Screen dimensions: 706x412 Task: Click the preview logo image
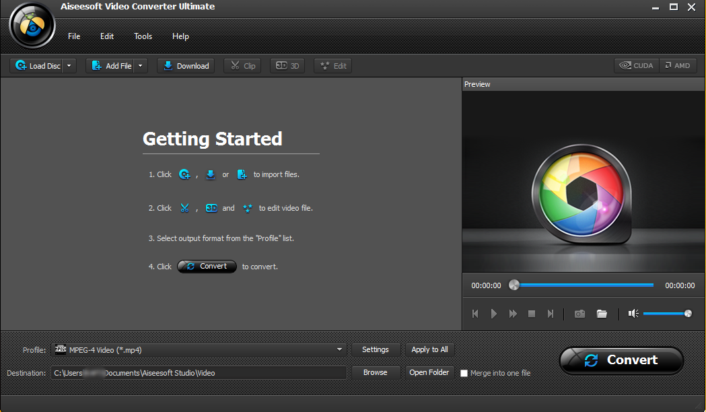tap(581, 195)
